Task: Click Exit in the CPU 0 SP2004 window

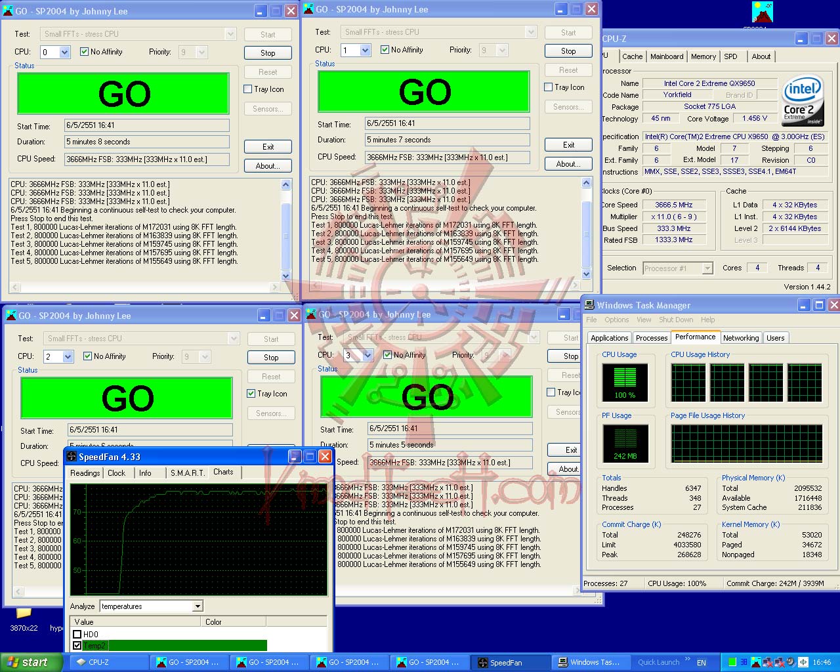Action: pyautogui.click(x=268, y=147)
